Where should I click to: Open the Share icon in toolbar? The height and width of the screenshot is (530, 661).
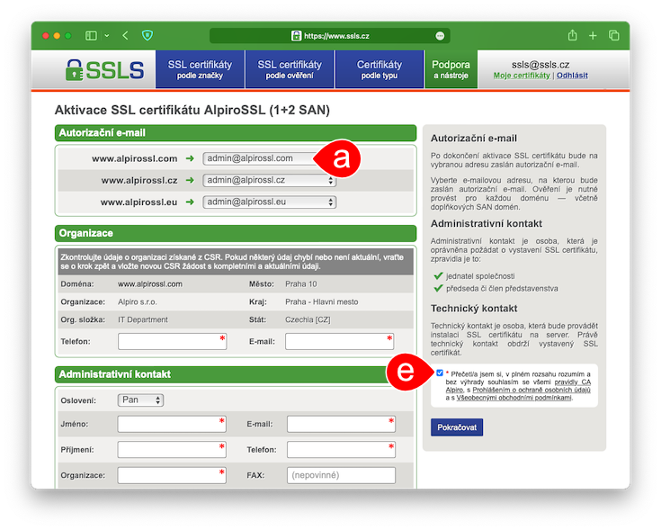572,35
